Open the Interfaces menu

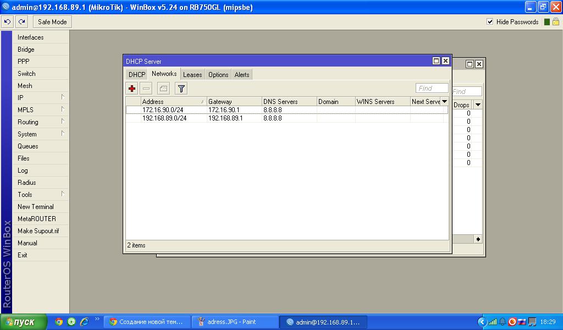(41, 37)
